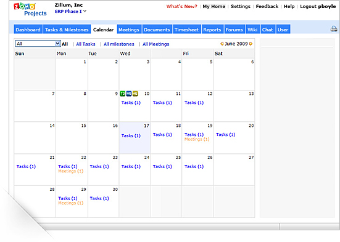Open Meetings (1) on June 22

[71, 171]
